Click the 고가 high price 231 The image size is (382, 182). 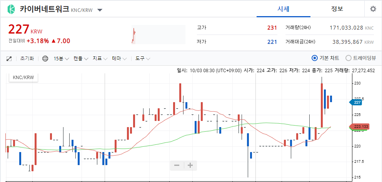click(x=272, y=28)
